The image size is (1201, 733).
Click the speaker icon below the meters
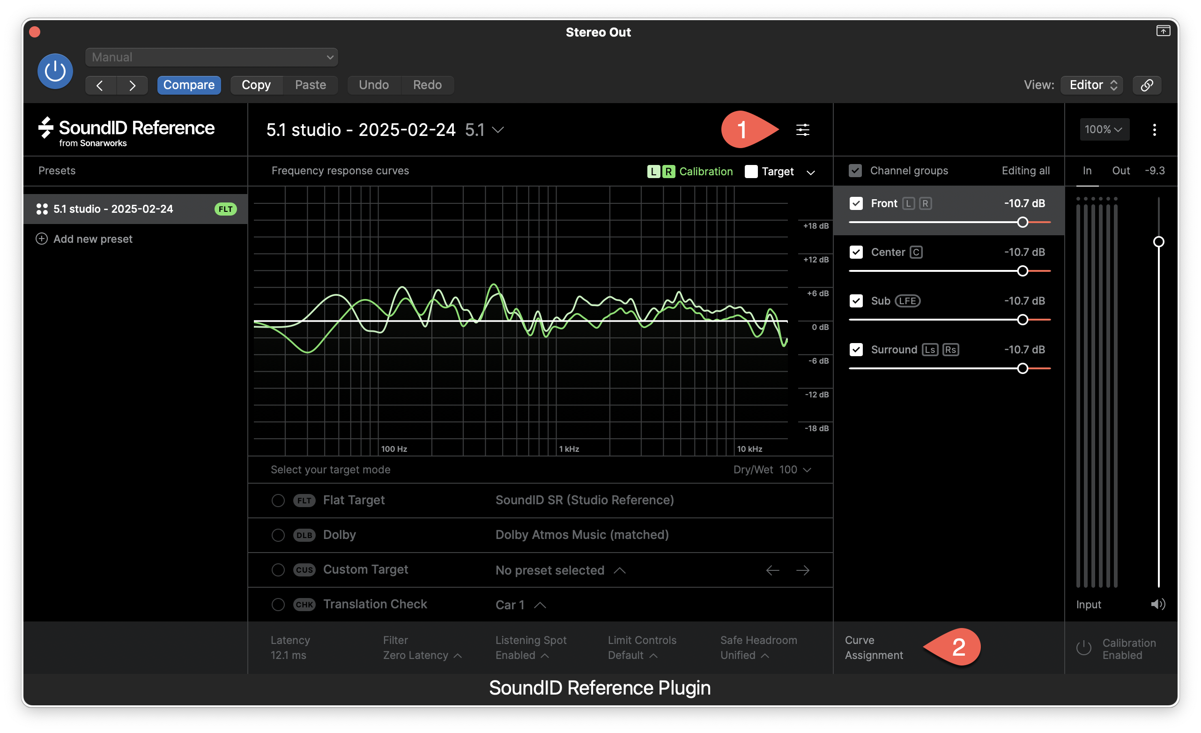pyautogui.click(x=1157, y=604)
